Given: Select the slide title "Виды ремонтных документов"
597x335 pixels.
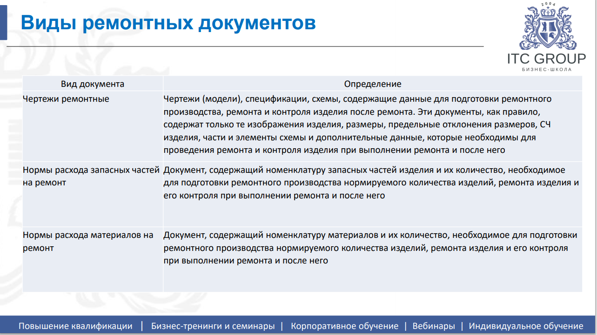Looking at the screenshot, I should pyautogui.click(x=168, y=23).
